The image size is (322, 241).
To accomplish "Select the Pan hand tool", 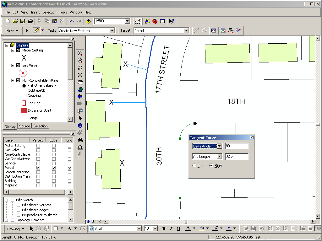I will (x=80, y=82).
